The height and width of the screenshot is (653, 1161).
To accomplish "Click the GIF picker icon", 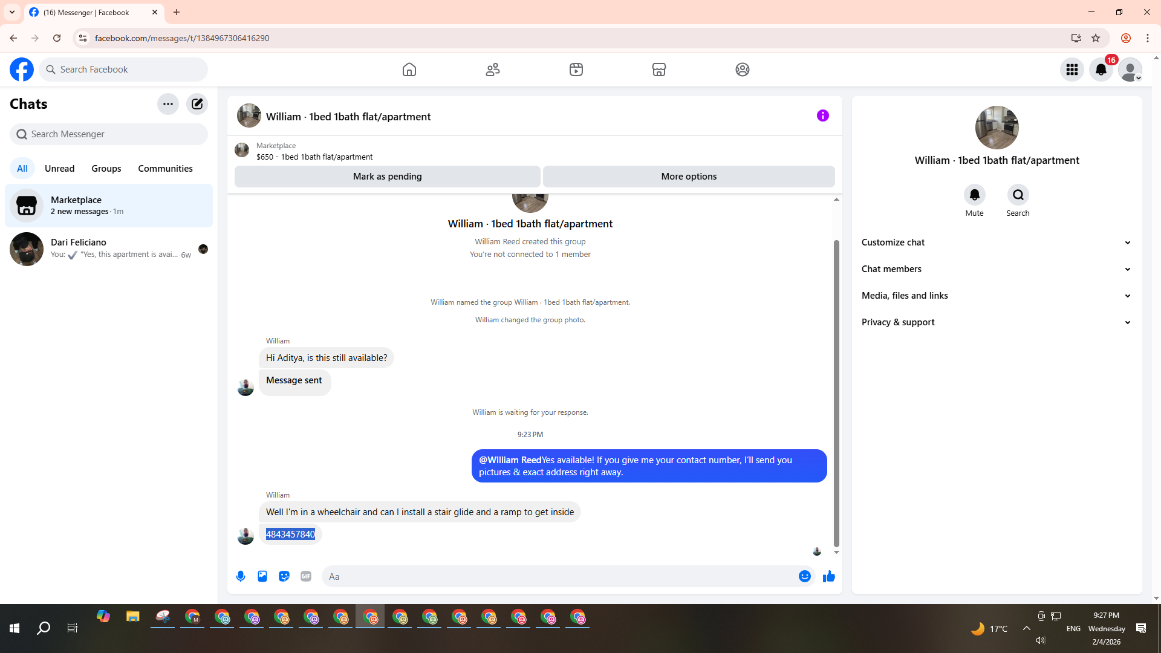I will (x=306, y=576).
